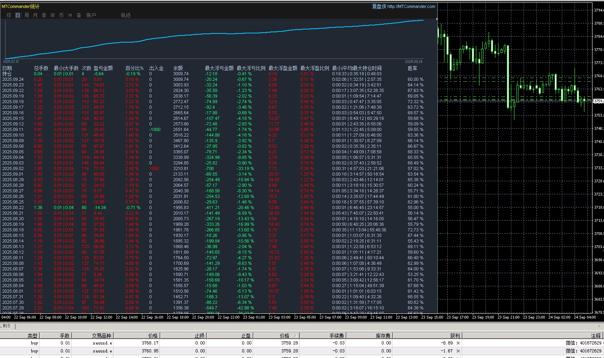The image size is (604, 358).
Task: Select the 月 monthly statistics tab
Action: coord(35,15)
